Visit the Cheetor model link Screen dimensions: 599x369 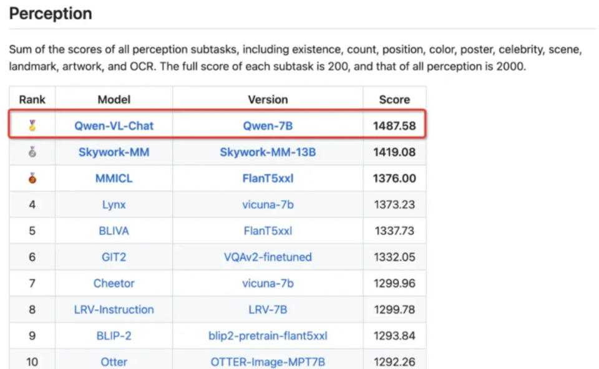pos(114,283)
